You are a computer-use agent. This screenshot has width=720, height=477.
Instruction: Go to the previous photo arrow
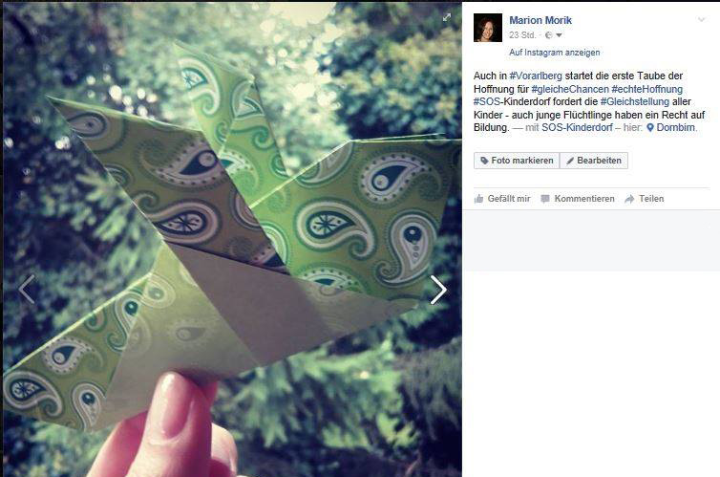click(27, 289)
